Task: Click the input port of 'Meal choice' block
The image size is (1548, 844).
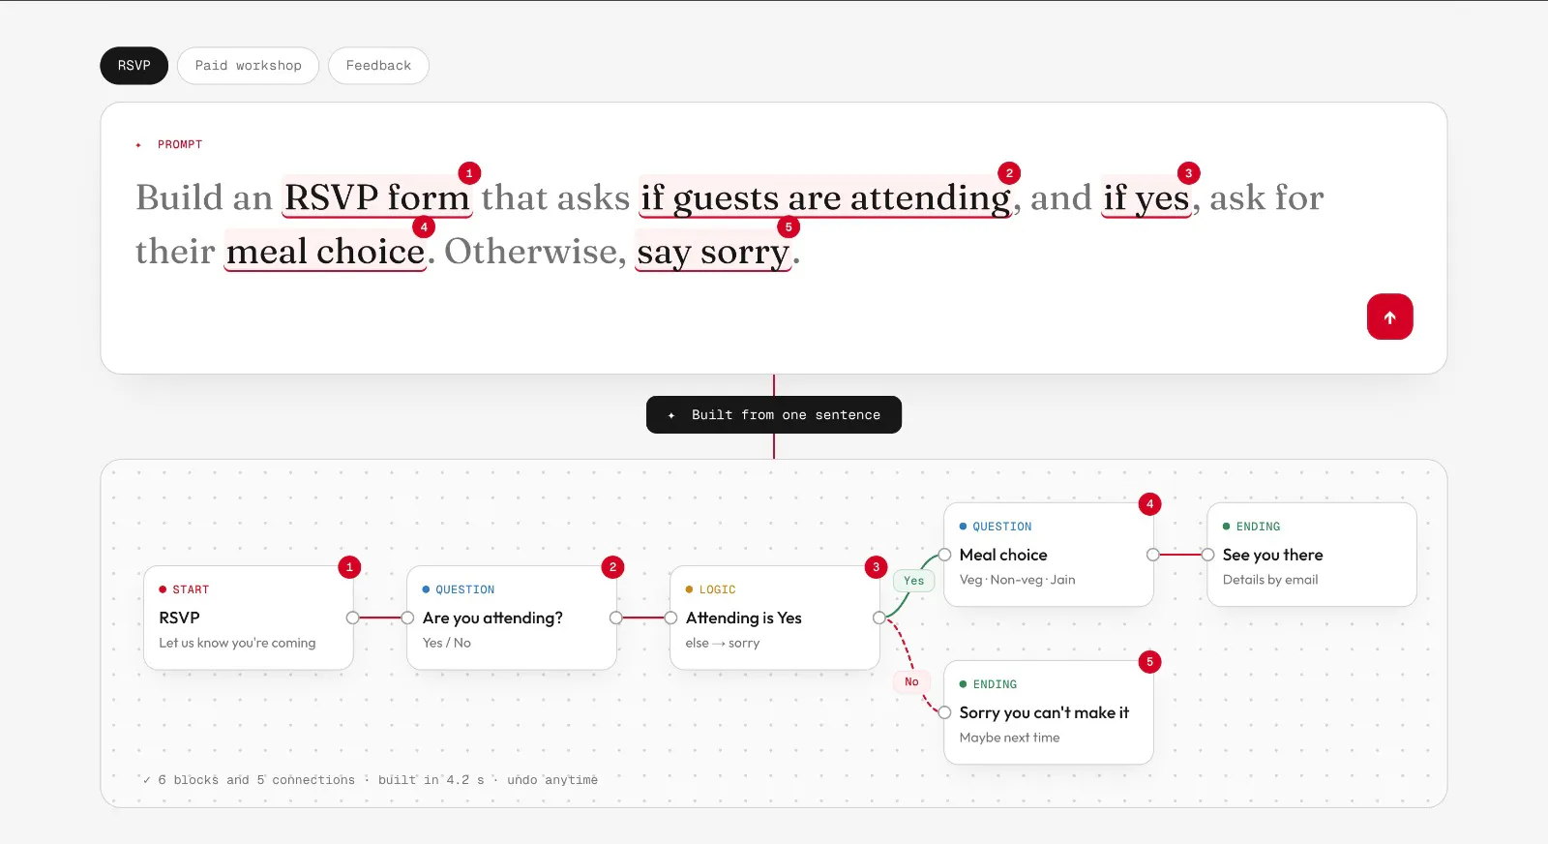Action: tap(944, 555)
